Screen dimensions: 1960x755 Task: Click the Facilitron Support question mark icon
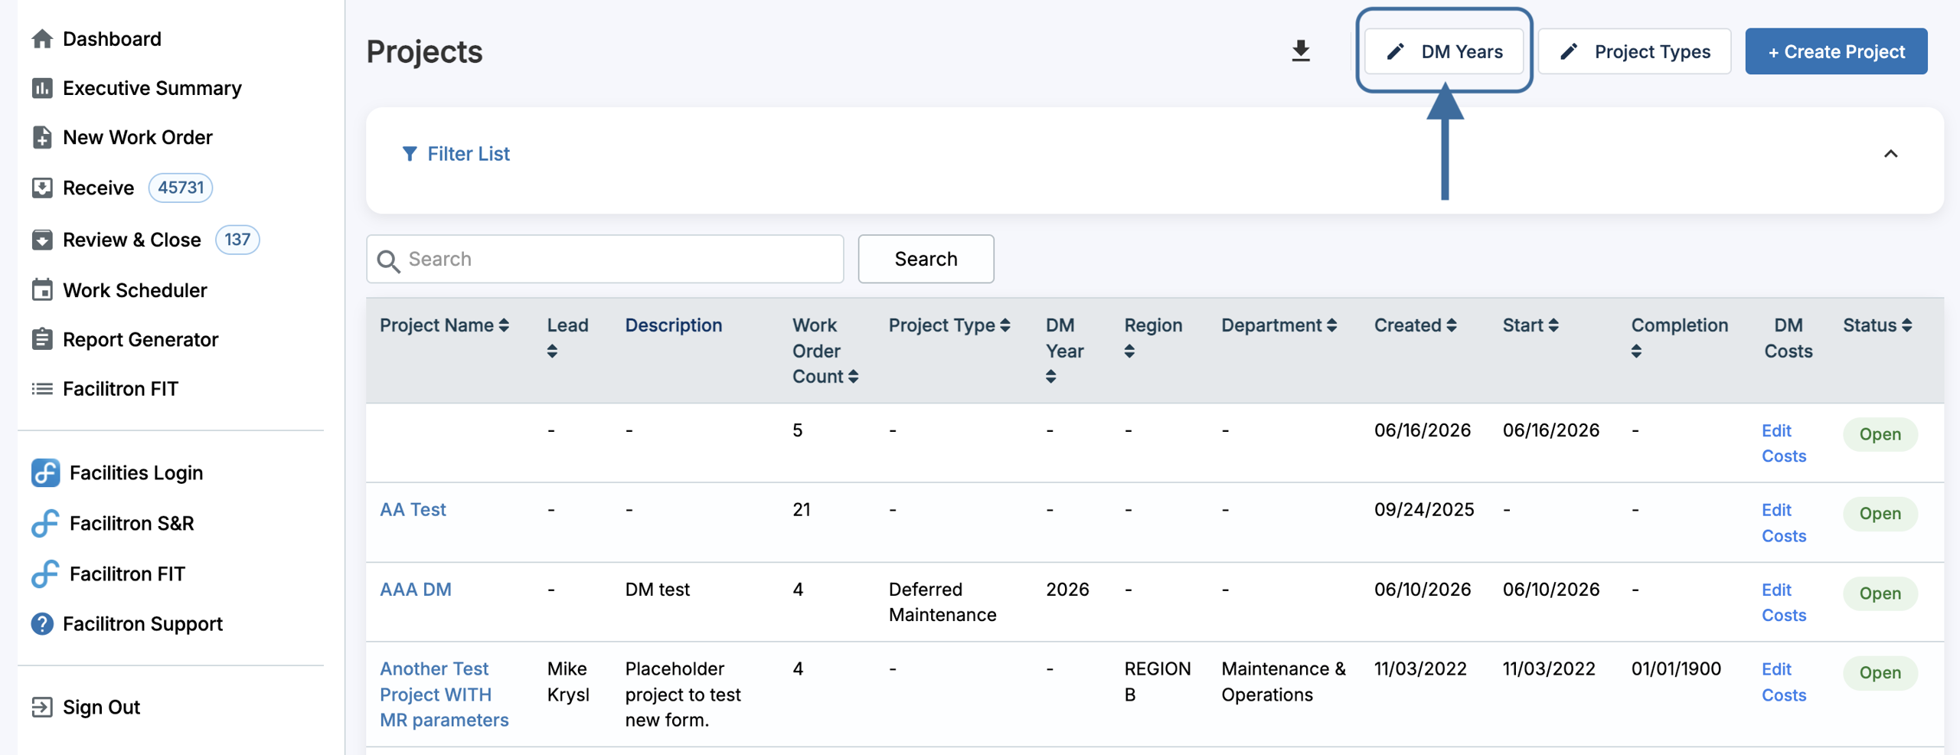[42, 624]
